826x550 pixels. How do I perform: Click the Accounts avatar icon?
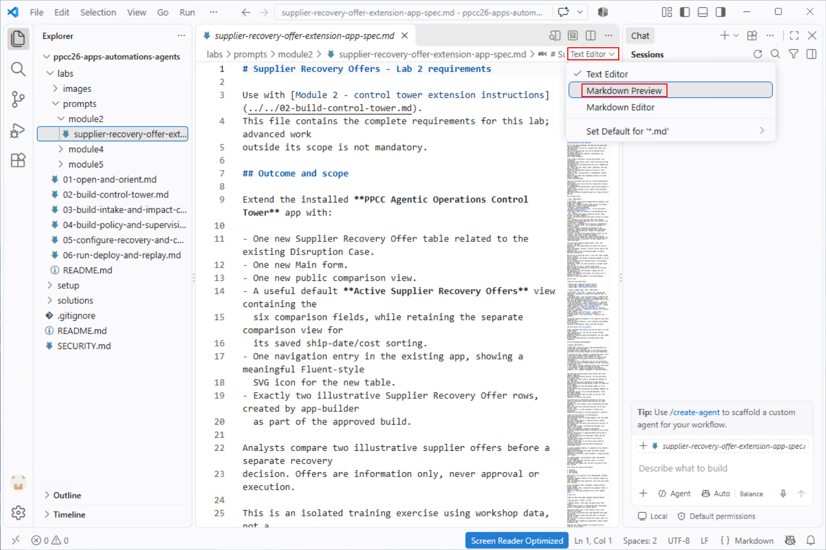coord(18,482)
